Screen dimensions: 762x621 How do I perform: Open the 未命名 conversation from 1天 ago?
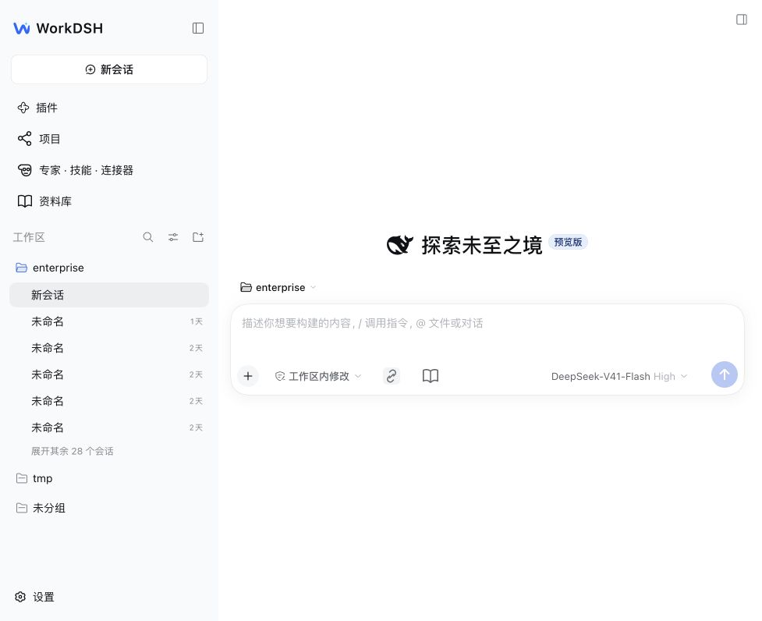pyautogui.click(x=109, y=321)
